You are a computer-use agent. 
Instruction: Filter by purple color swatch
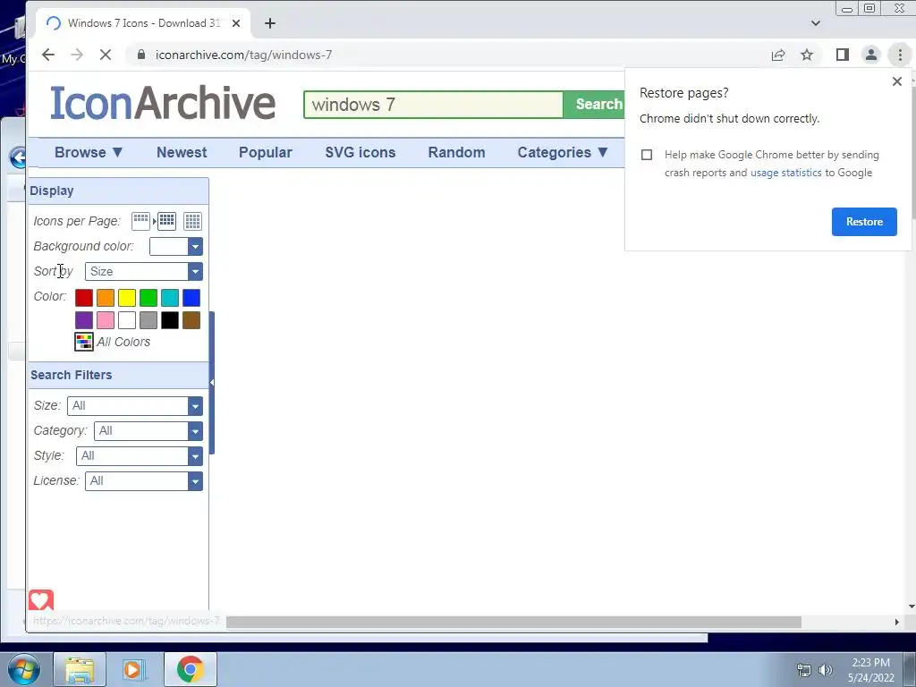[x=83, y=320]
